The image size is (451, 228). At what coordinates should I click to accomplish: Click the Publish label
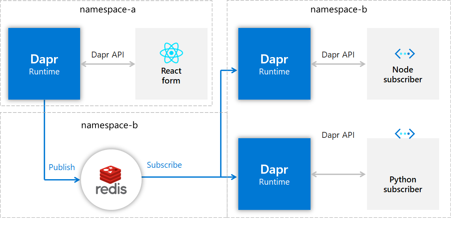pos(62,167)
